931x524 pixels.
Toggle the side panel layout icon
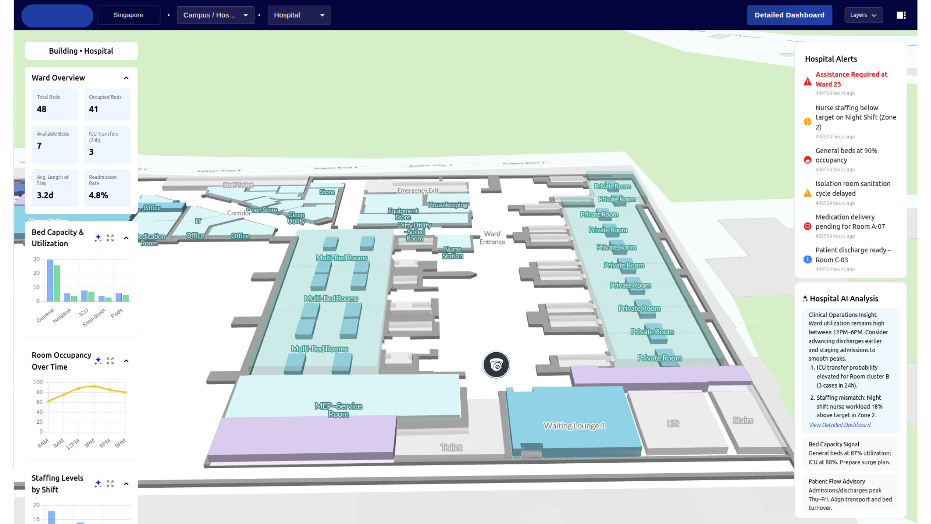click(x=901, y=15)
